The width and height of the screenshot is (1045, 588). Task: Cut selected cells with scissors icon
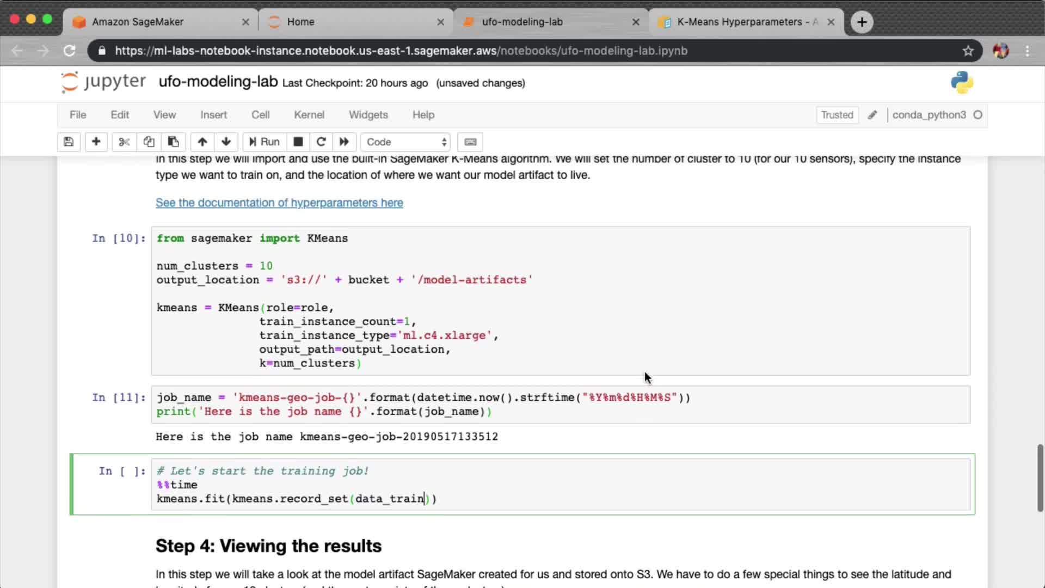tap(124, 142)
